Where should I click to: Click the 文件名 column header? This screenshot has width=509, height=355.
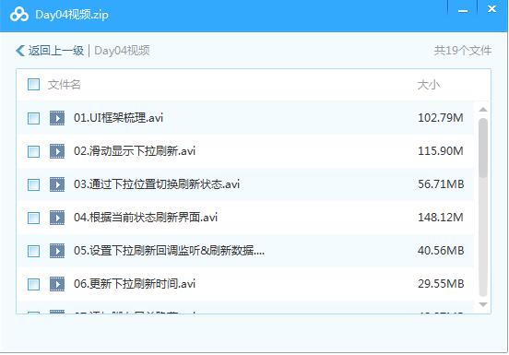click(64, 85)
